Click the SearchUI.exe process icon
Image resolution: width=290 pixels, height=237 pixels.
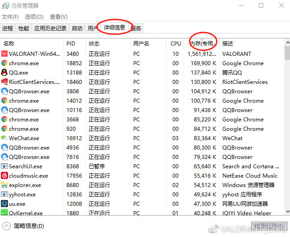4,166
